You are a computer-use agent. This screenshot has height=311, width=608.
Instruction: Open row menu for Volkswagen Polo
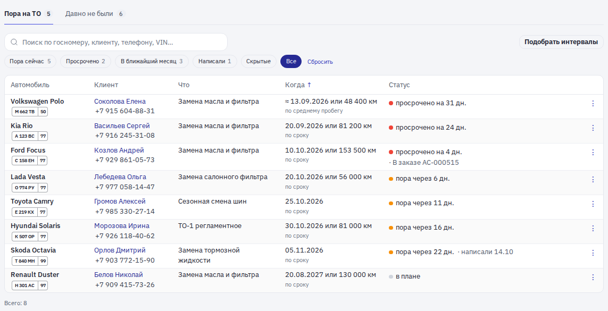coord(593,104)
